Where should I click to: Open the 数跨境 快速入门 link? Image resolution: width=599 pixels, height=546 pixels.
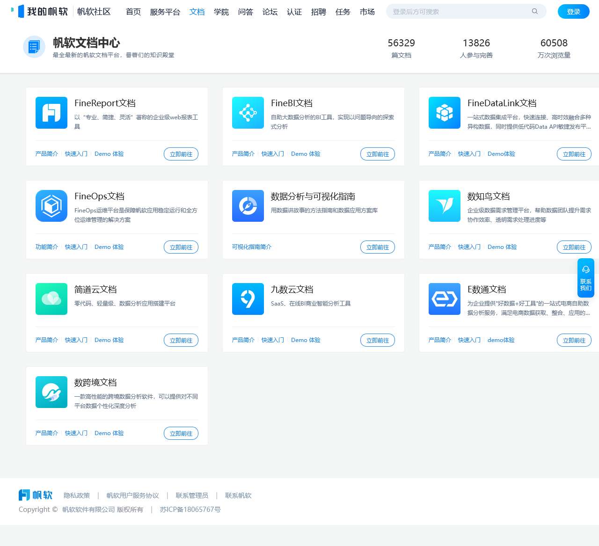[76, 433]
